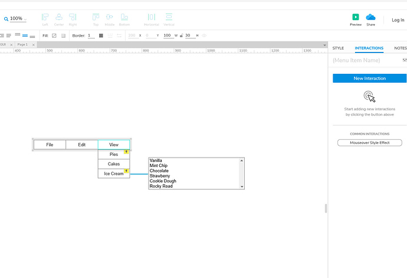Click the list box scroll down arrow

click(242, 187)
